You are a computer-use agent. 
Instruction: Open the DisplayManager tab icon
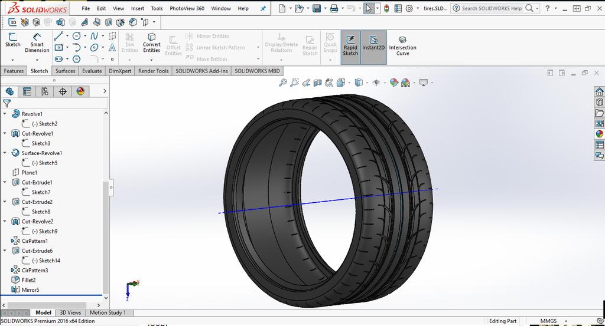(80, 91)
